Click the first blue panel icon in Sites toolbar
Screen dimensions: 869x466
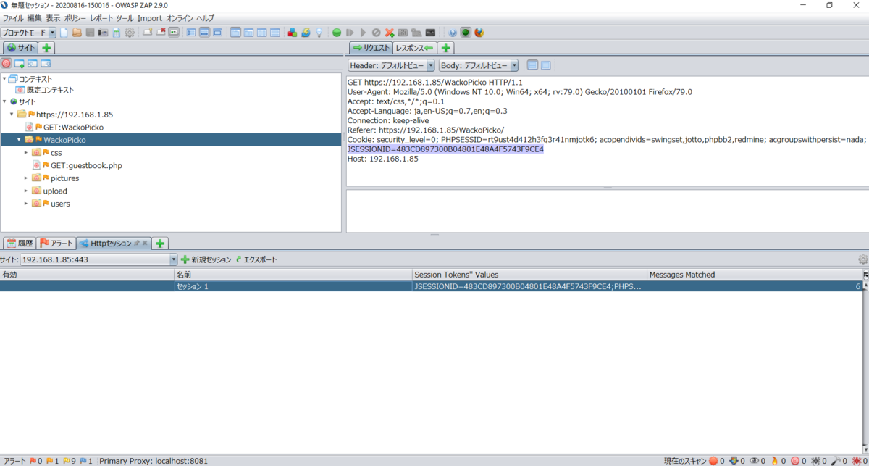(20, 64)
